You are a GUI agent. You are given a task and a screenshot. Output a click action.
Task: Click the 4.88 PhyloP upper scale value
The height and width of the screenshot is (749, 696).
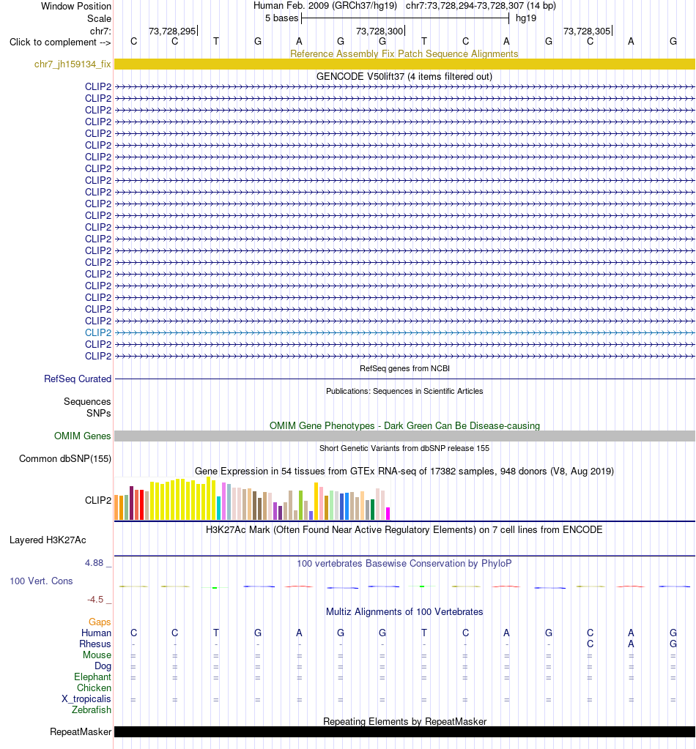click(95, 563)
